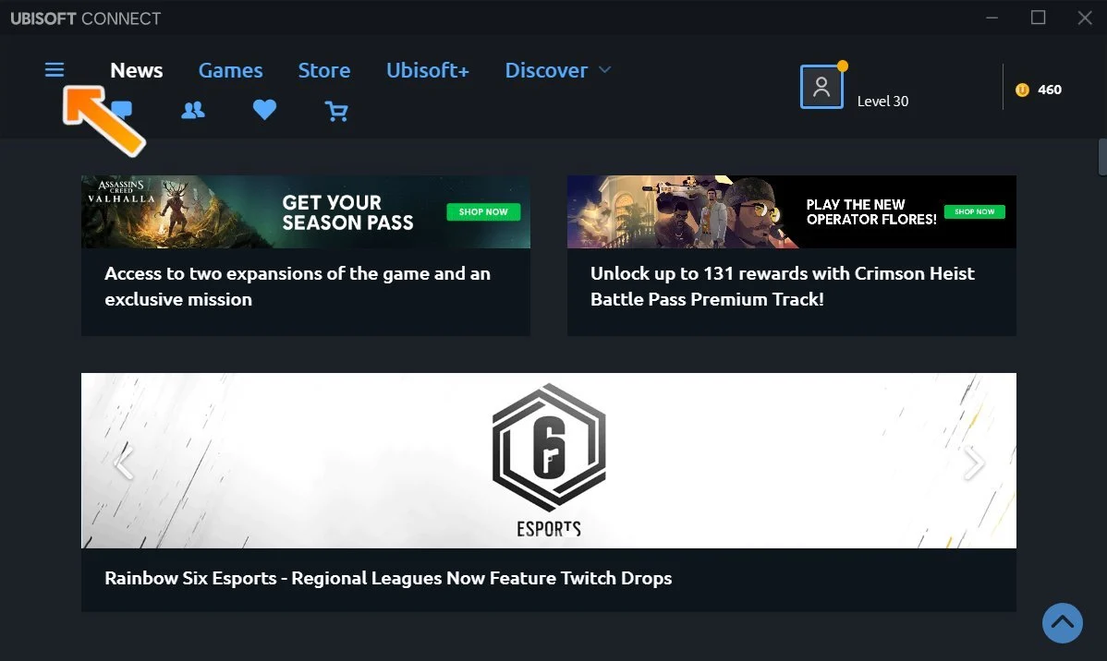The width and height of the screenshot is (1107, 661).
Task: Click the Units coin icon
Action: (1022, 90)
